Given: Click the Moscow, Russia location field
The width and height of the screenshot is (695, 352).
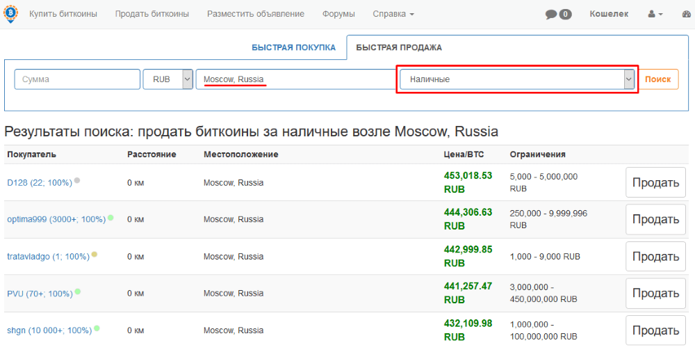Looking at the screenshot, I should [295, 79].
